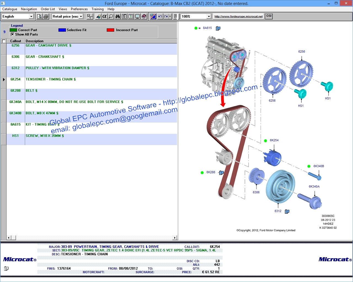
Task: Open the Order List menu
Action: (48, 9)
